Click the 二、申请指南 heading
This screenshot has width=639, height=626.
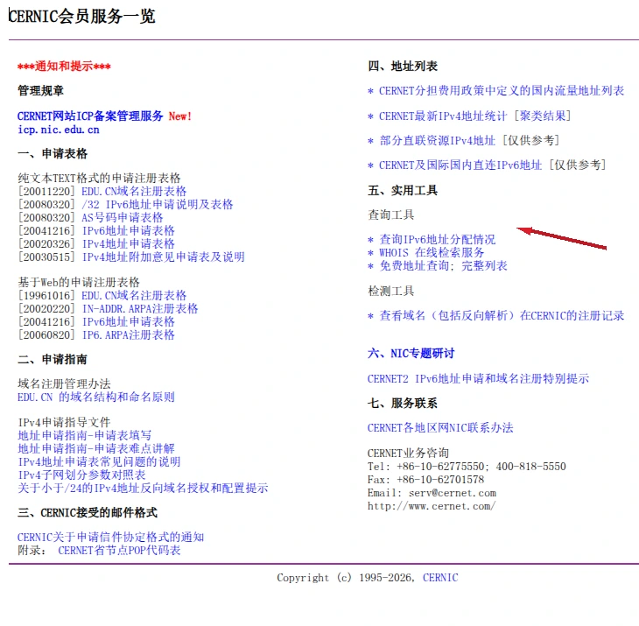click(x=53, y=360)
